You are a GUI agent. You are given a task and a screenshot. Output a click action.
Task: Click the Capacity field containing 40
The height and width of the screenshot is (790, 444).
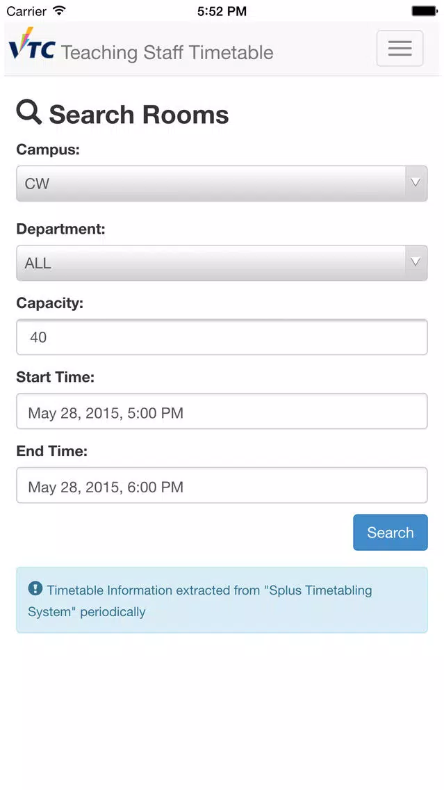(222, 337)
